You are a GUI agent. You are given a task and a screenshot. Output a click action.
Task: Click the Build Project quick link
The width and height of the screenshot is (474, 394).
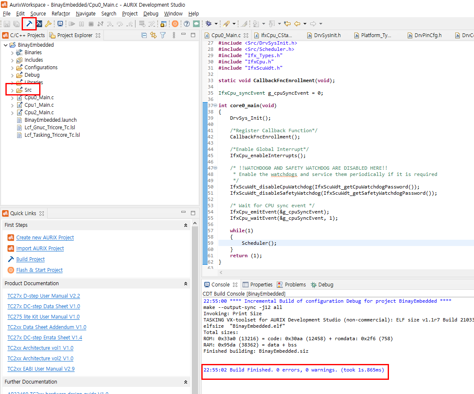click(30, 259)
